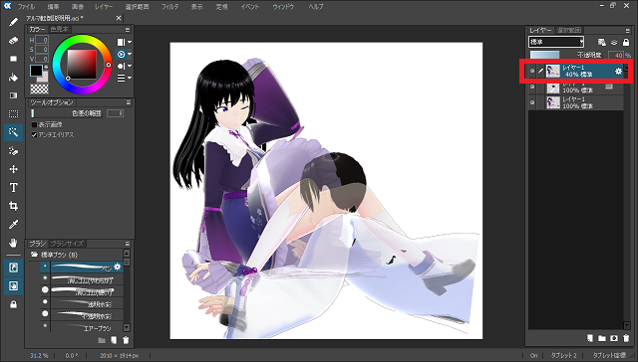Click the clipping icon in layer panel
The height and width of the screenshot is (362, 638).
(614, 42)
